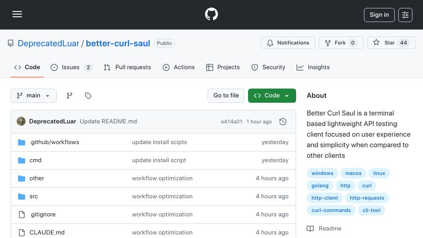Click the Issues count badge 2
Screen dimensions: 423x238
88,67
